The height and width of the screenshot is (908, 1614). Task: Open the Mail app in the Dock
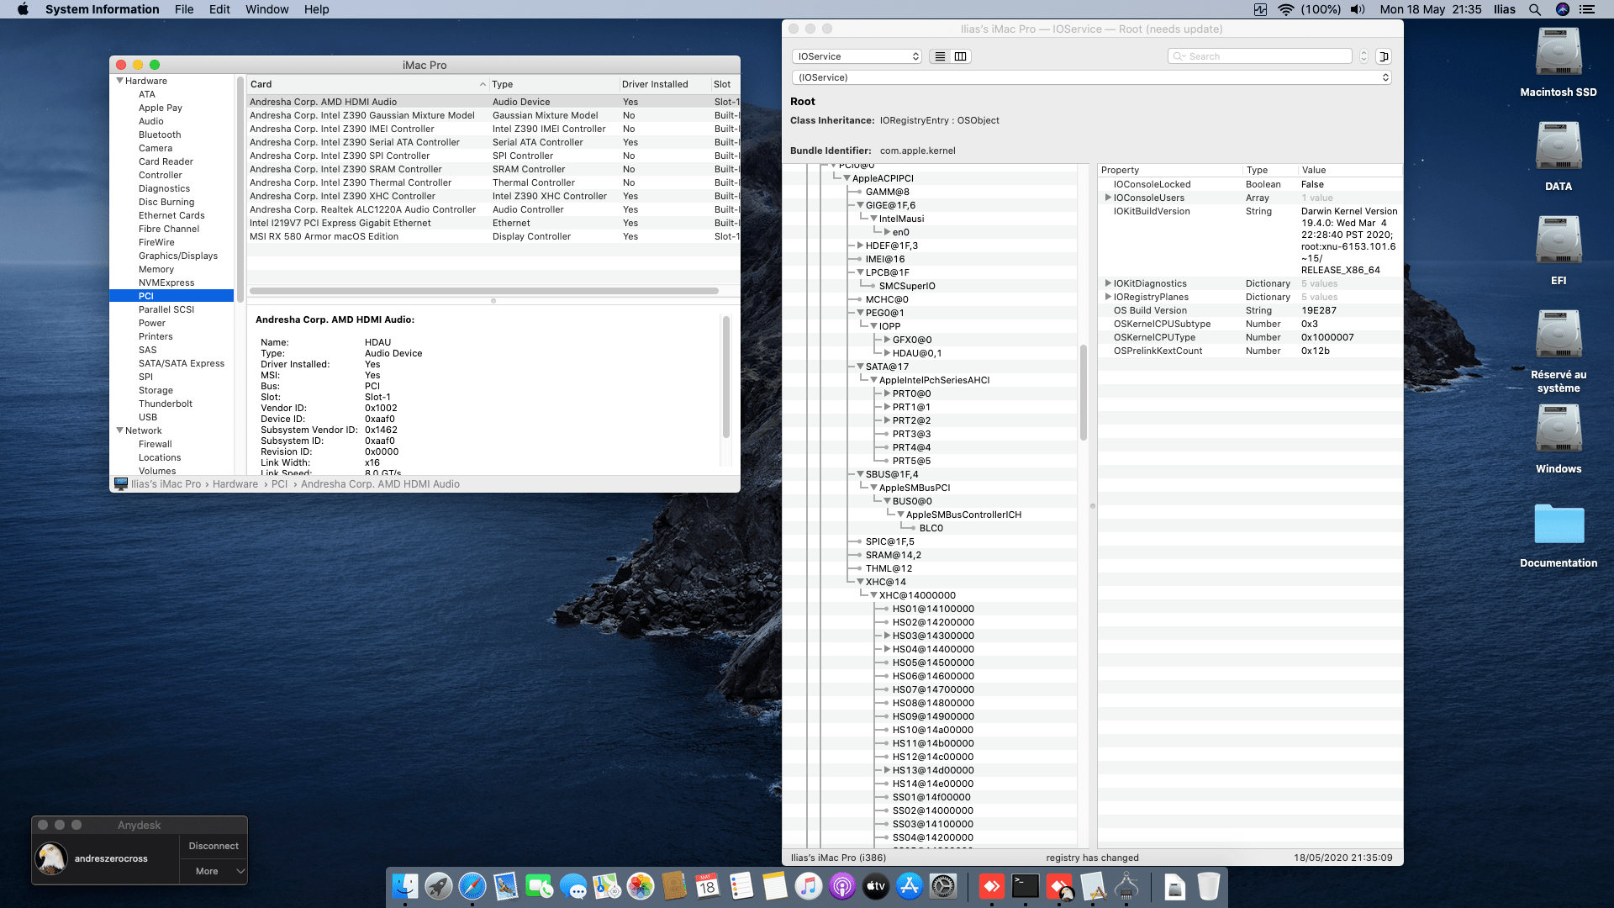pyautogui.click(x=506, y=886)
